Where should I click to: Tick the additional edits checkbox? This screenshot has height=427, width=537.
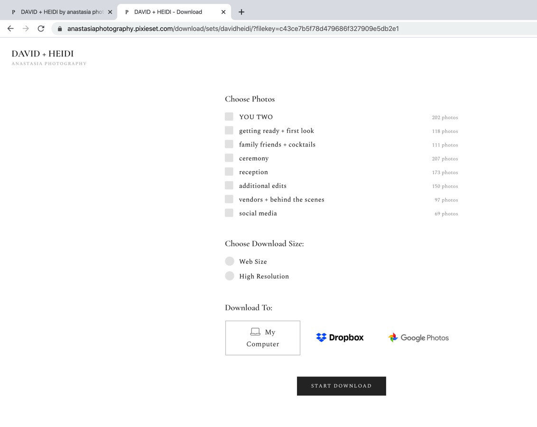tap(229, 185)
